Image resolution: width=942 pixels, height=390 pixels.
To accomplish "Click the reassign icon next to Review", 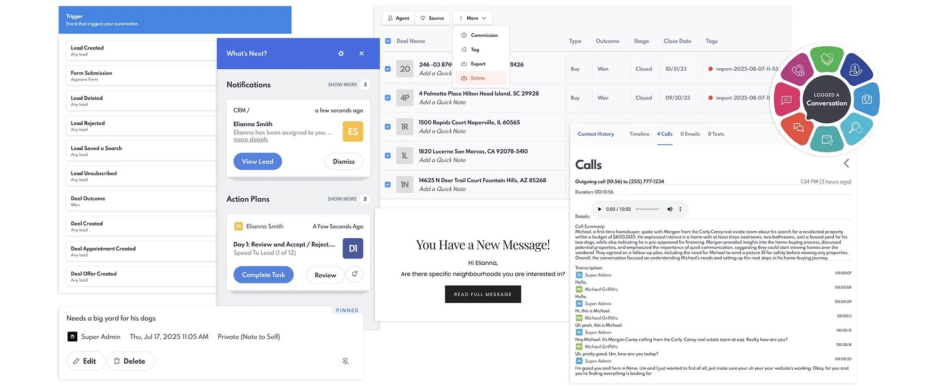I will [355, 274].
